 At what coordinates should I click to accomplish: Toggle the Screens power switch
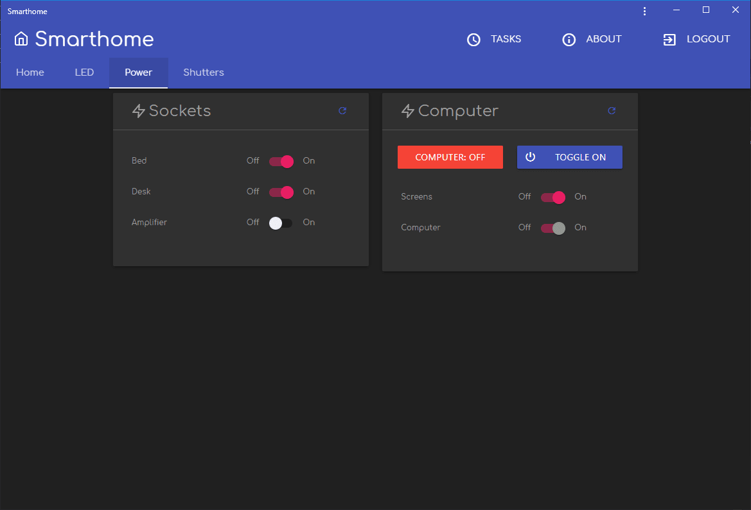[553, 197]
